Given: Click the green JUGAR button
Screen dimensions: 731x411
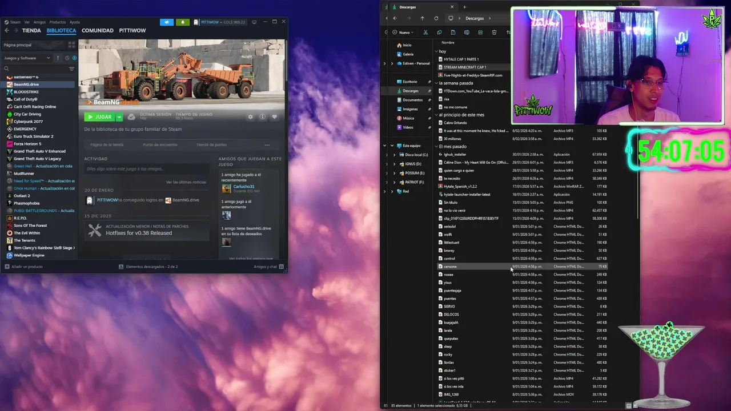Looking at the screenshot, I should [99, 117].
